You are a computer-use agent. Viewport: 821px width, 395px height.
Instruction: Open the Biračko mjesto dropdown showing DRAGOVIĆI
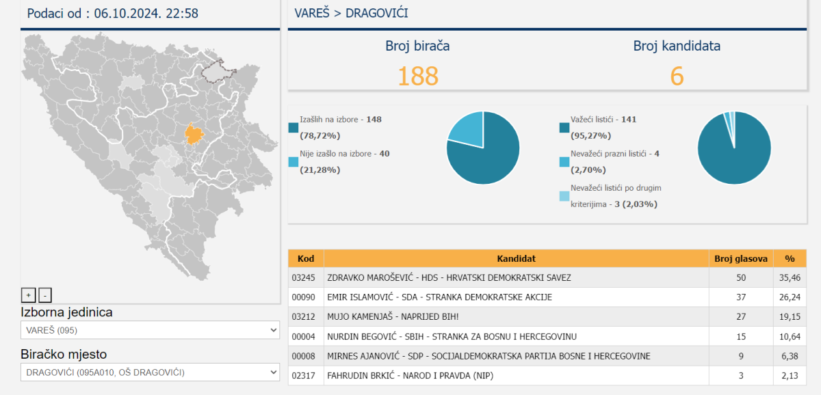point(150,372)
